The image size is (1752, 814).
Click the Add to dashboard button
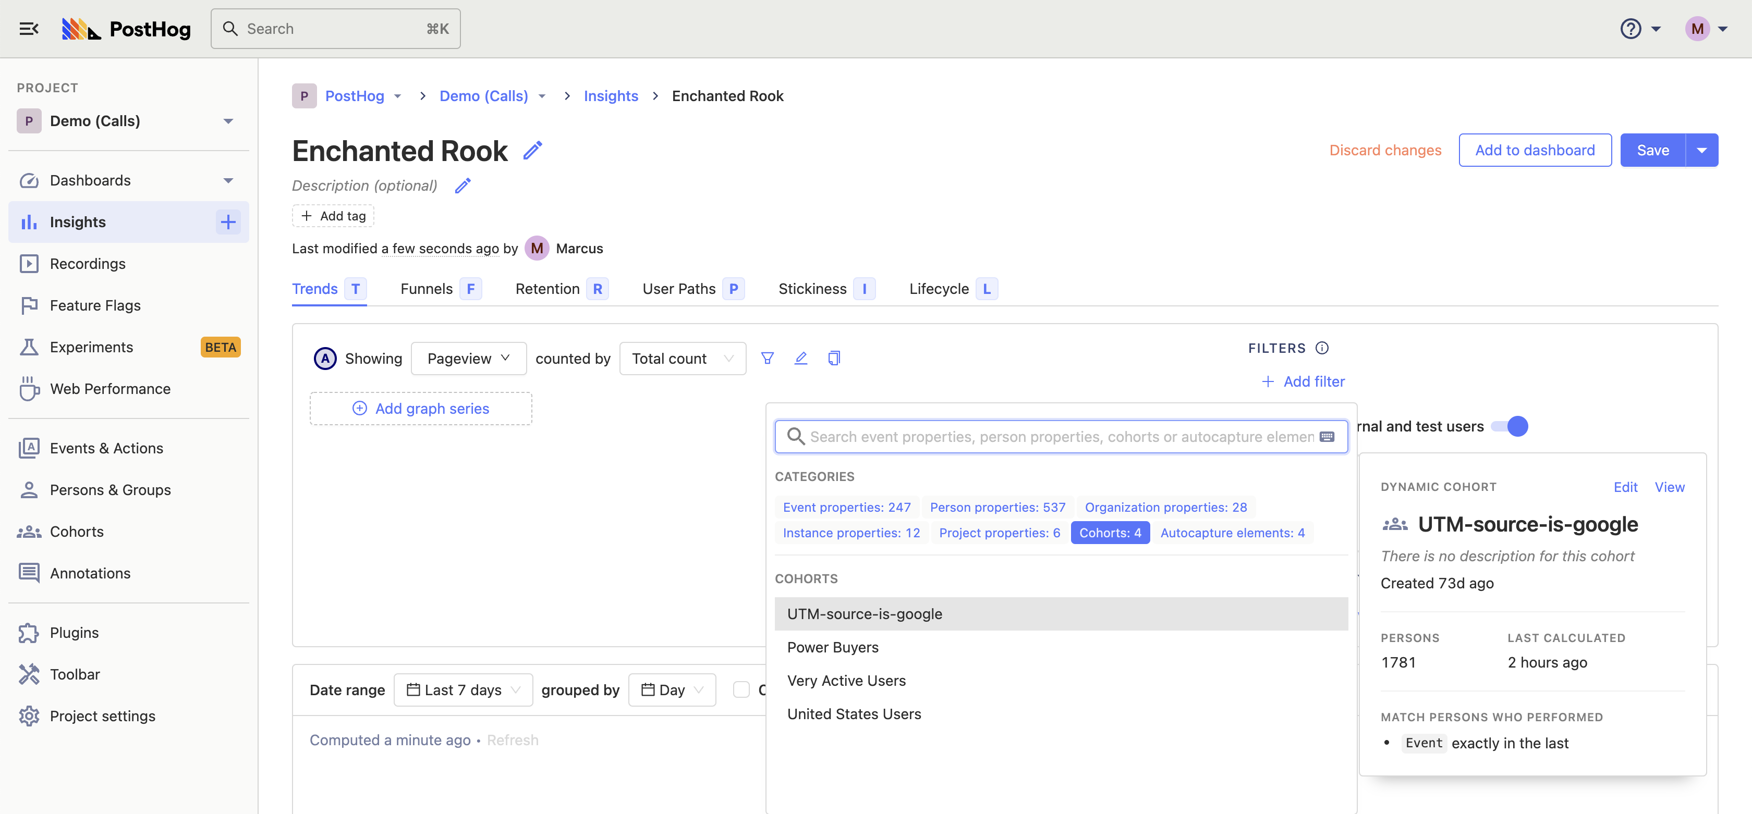[x=1535, y=149]
